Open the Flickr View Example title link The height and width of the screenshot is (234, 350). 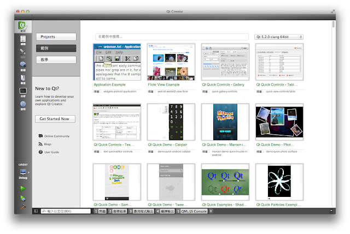click(164, 85)
